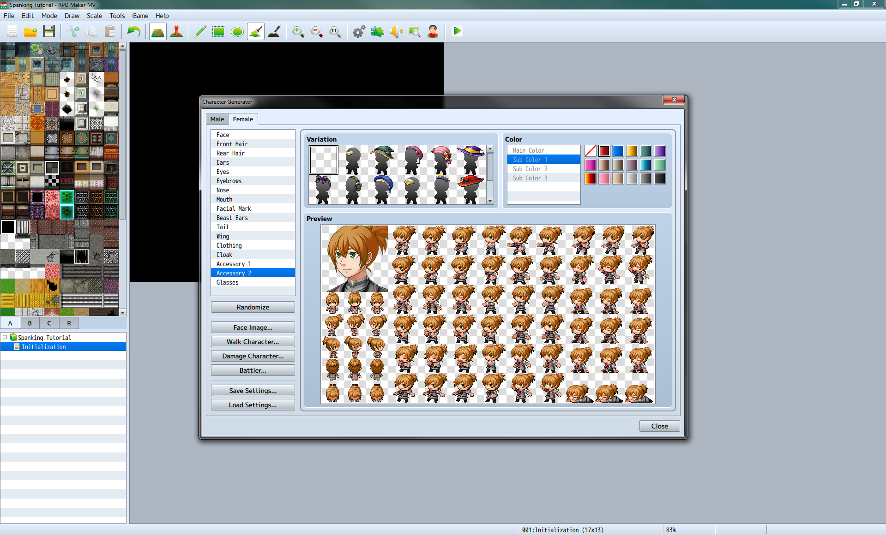Pick the purple color swatch
The image size is (886, 535).
pos(660,151)
